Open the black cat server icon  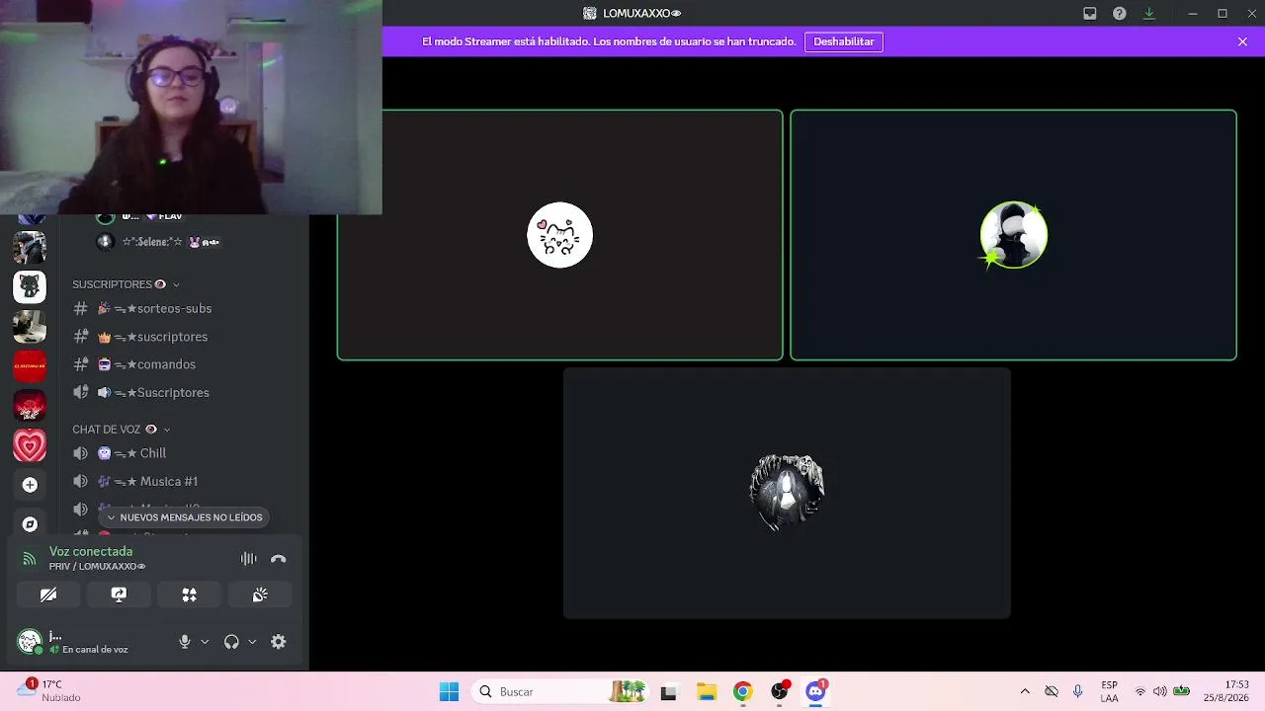(x=30, y=287)
